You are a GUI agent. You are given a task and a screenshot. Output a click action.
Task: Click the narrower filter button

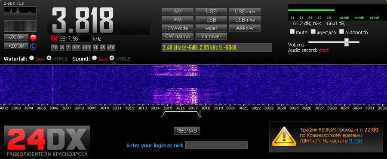[211, 36]
